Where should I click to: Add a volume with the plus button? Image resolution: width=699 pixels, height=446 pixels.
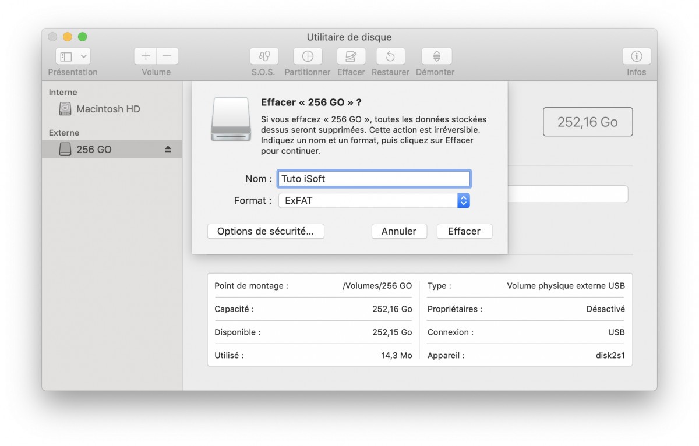pos(145,56)
